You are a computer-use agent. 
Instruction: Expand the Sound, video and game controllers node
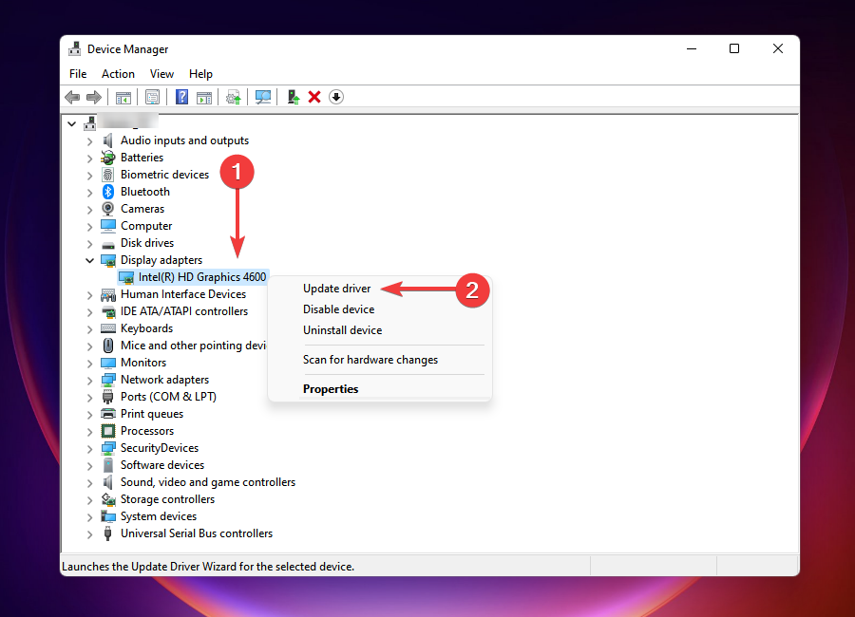(x=90, y=483)
